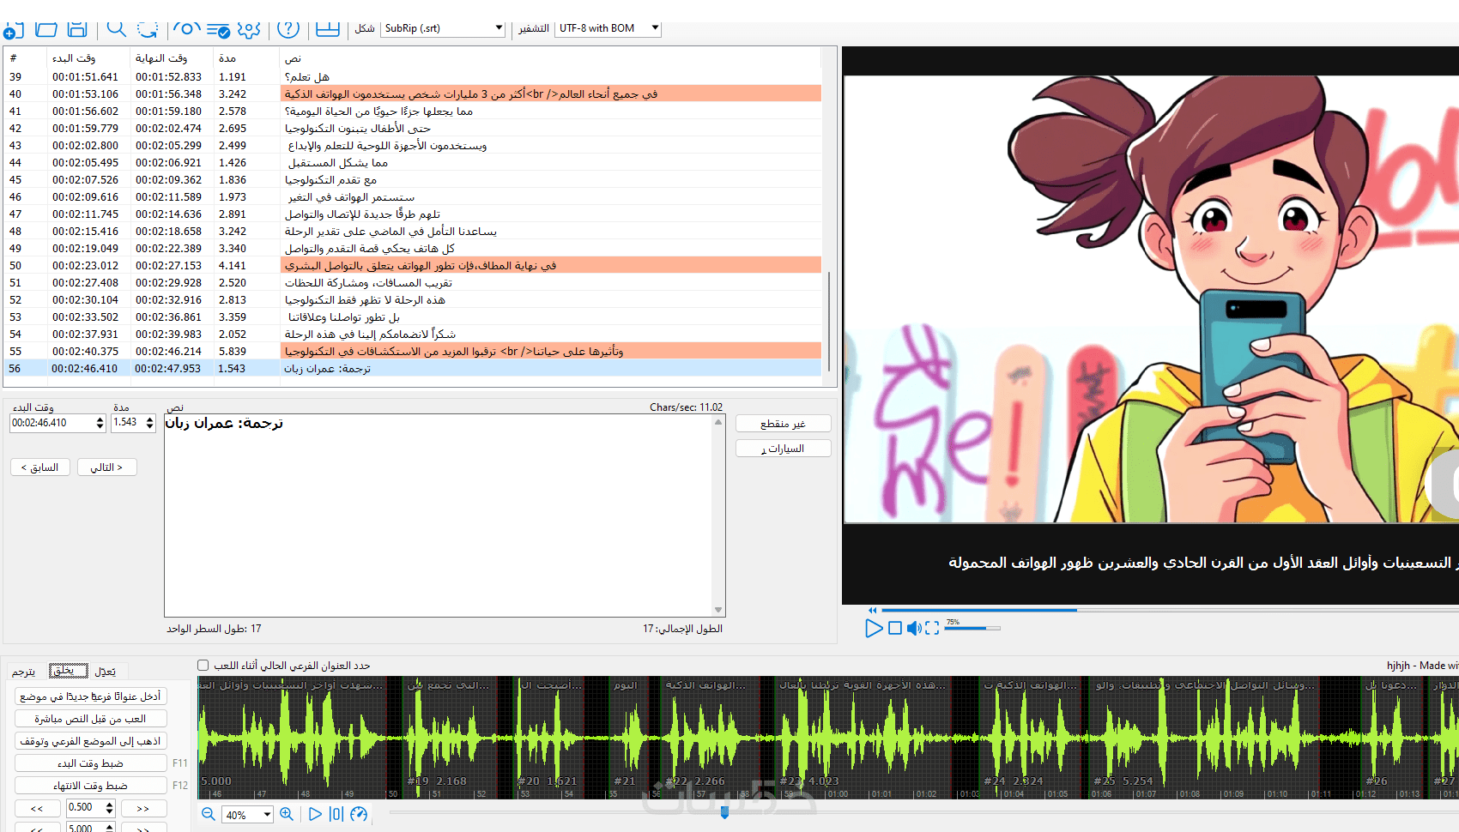Click the << button beside 0.500
Image resolution: width=1459 pixels, height=832 pixels.
37,808
